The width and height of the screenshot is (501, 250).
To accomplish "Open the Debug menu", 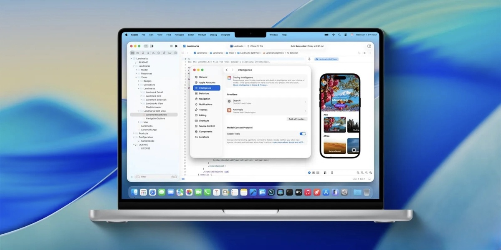I will [213, 35].
